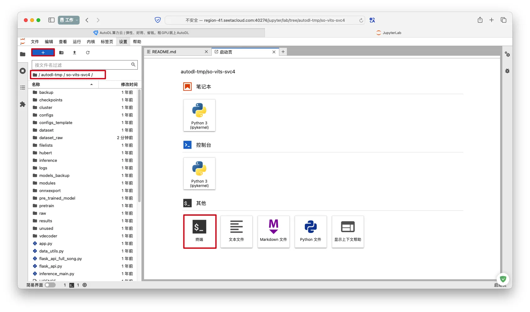Click the filter files by name field
Image resolution: width=530 pixels, height=312 pixels.
[x=82, y=65]
